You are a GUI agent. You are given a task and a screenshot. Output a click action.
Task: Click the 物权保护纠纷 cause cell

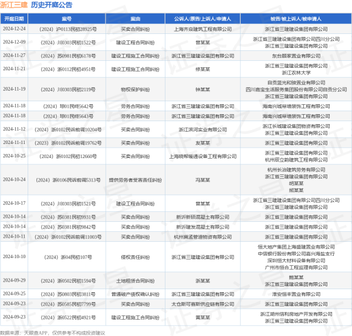[x=136, y=90]
